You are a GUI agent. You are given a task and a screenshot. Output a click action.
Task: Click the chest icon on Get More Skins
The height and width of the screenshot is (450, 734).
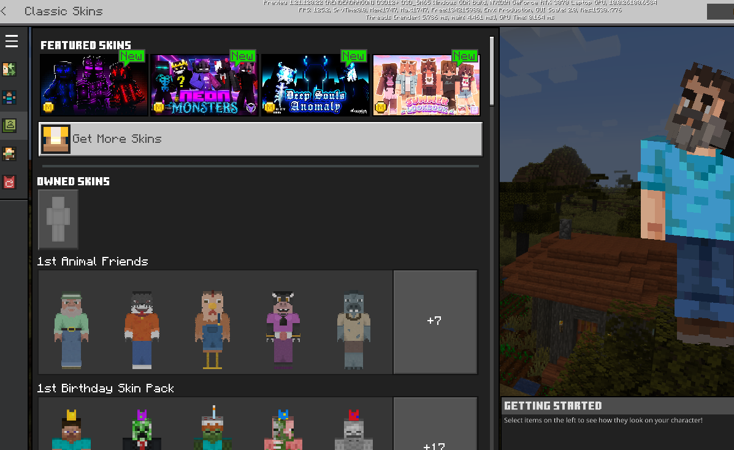tap(56, 139)
